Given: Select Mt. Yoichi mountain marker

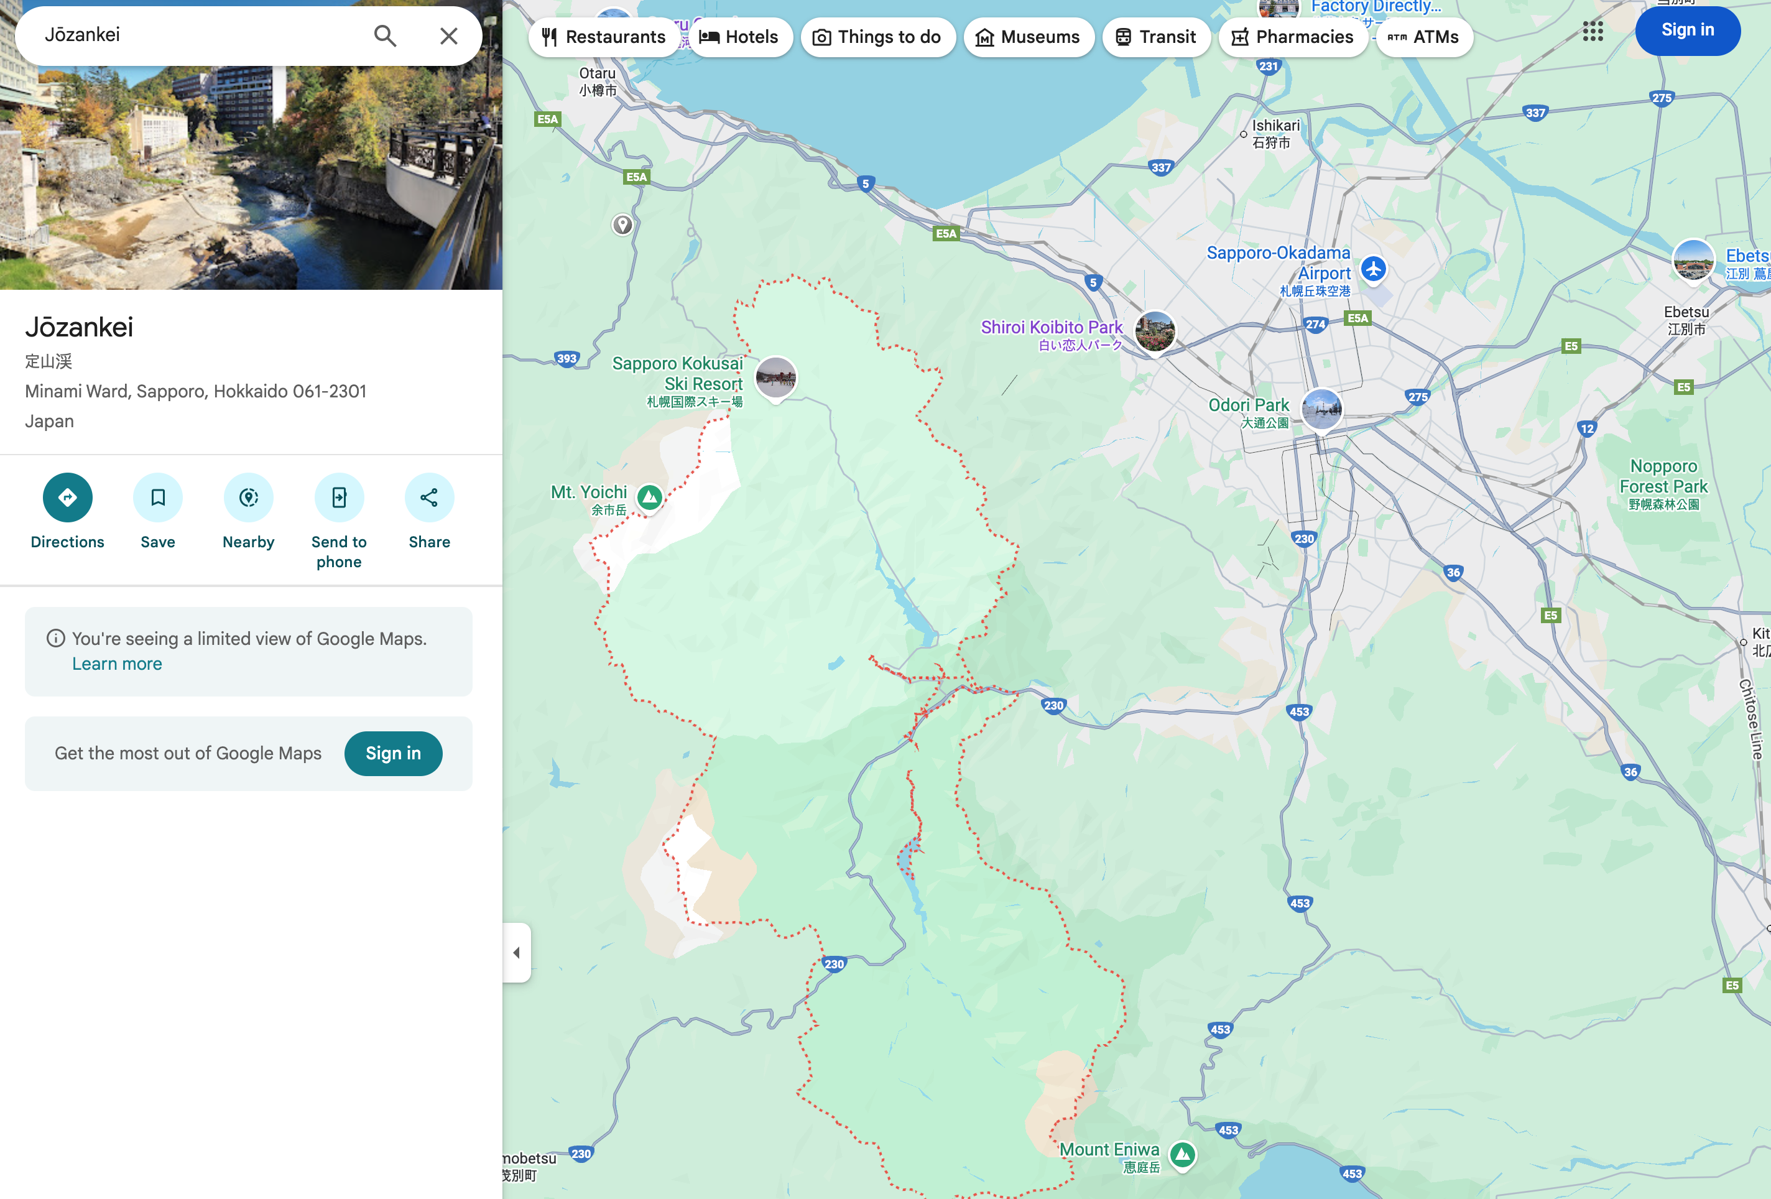Looking at the screenshot, I should [x=649, y=498].
